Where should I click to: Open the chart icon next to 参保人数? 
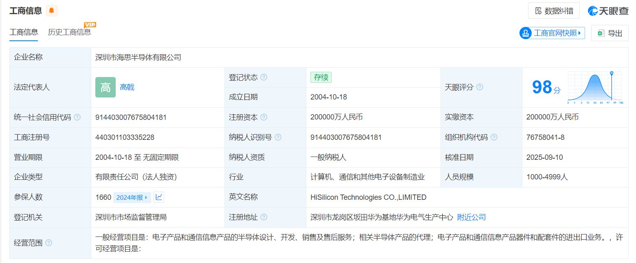(x=158, y=197)
